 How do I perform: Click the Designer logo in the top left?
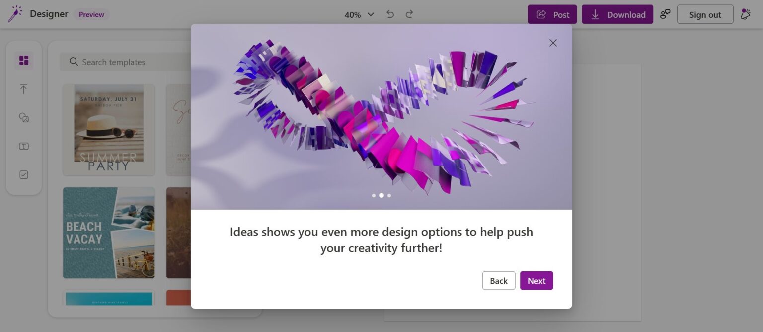coord(15,13)
